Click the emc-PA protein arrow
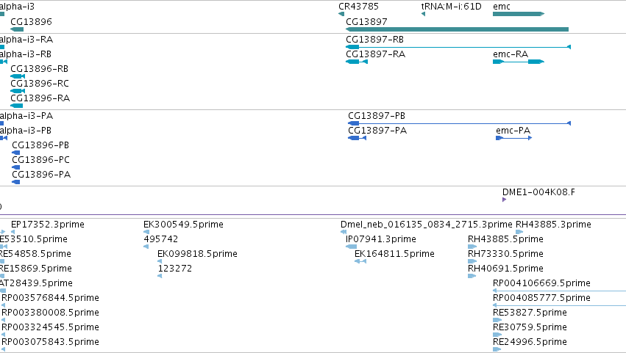This screenshot has width=626, height=353. click(x=513, y=138)
